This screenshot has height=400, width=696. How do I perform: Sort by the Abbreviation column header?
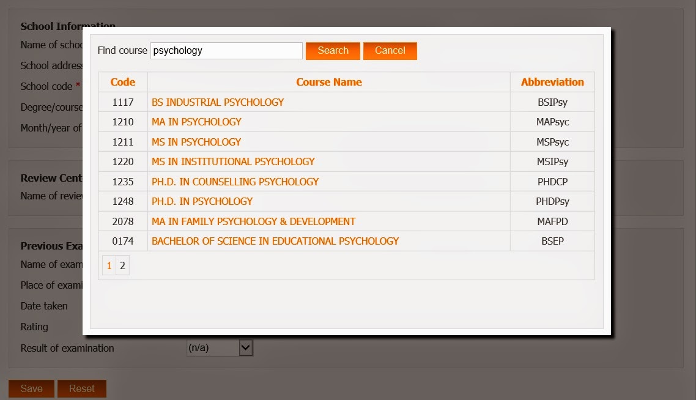tap(552, 82)
